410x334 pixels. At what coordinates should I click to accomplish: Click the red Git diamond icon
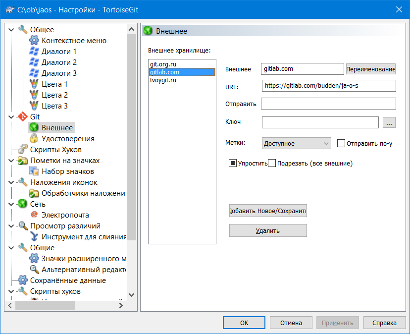(x=23, y=117)
